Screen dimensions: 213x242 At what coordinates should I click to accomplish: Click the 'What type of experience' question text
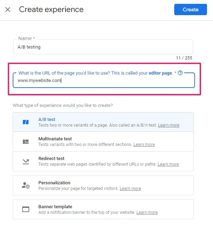point(63,106)
